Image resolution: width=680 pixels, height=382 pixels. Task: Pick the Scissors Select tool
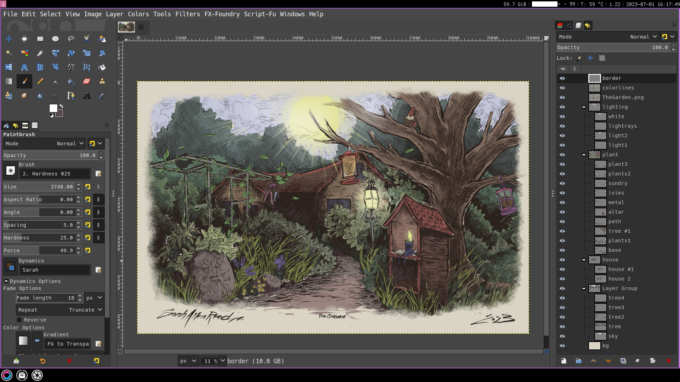[87, 39]
